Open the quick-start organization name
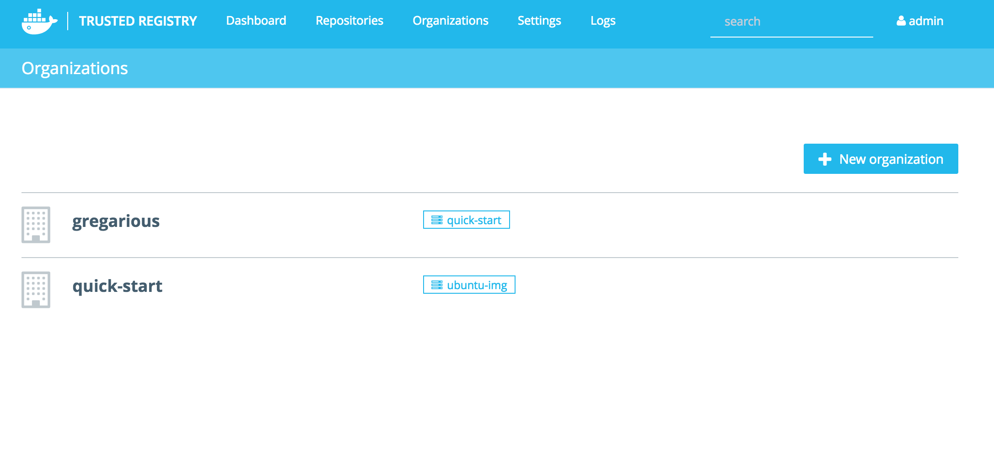Screen dimensions: 994x474 pos(117,286)
